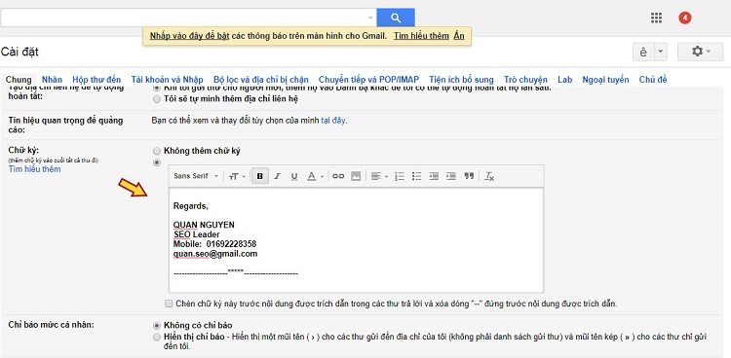Click the 'tại đây' ad settings link
The height and width of the screenshot is (358, 731).
(333, 121)
